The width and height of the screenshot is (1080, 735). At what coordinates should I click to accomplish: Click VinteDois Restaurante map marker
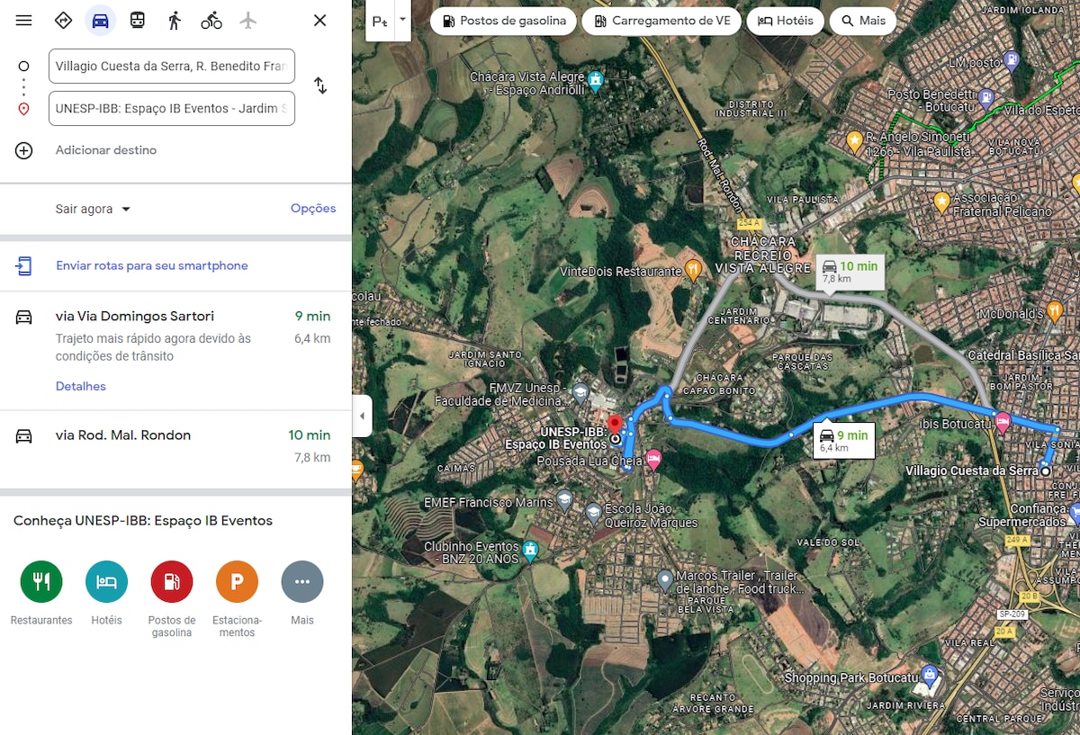pyautogui.click(x=693, y=269)
